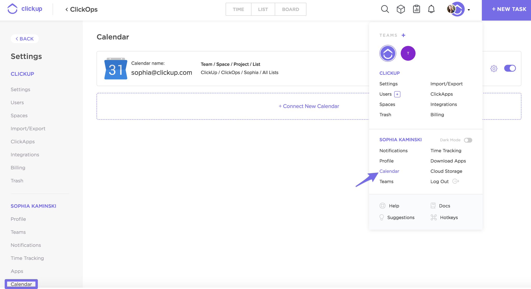The height and width of the screenshot is (289, 531).
Task: Switch to the TIME view tab
Action: tap(238, 9)
